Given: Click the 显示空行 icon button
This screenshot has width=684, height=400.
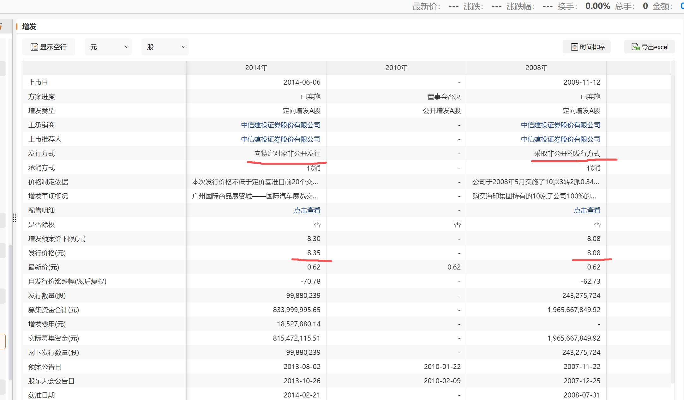Looking at the screenshot, I should (34, 47).
